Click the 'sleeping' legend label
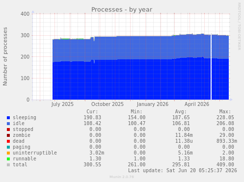Viewport: 244px width, 182px height. tap(25, 118)
